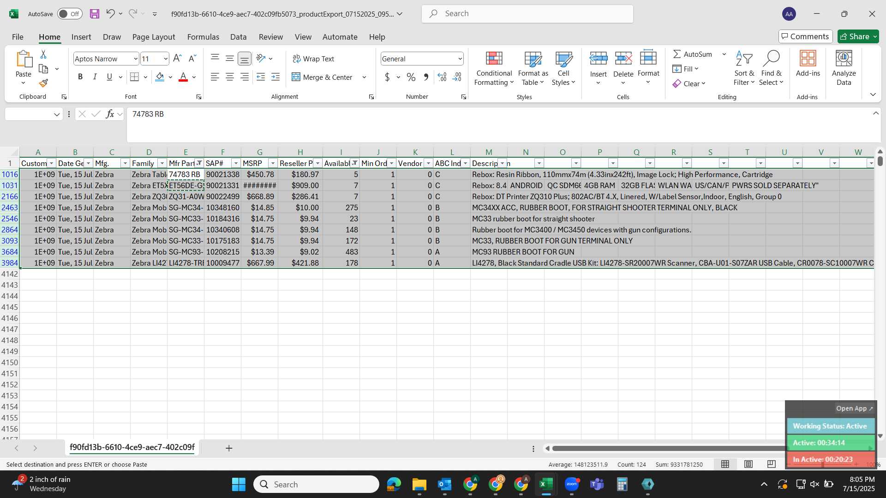Open Conditional Formatting icon
The height and width of the screenshot is (498, 886).
click(x=494, y=59)
